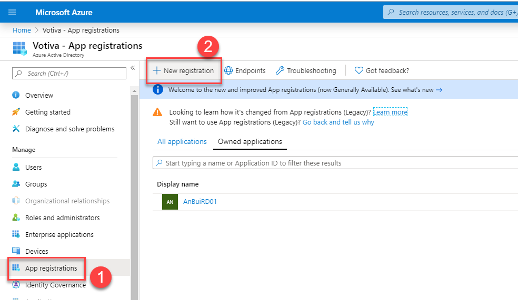Click the green AN app avatar
This screenshot has width=518, height=300.
click(170, 202)
